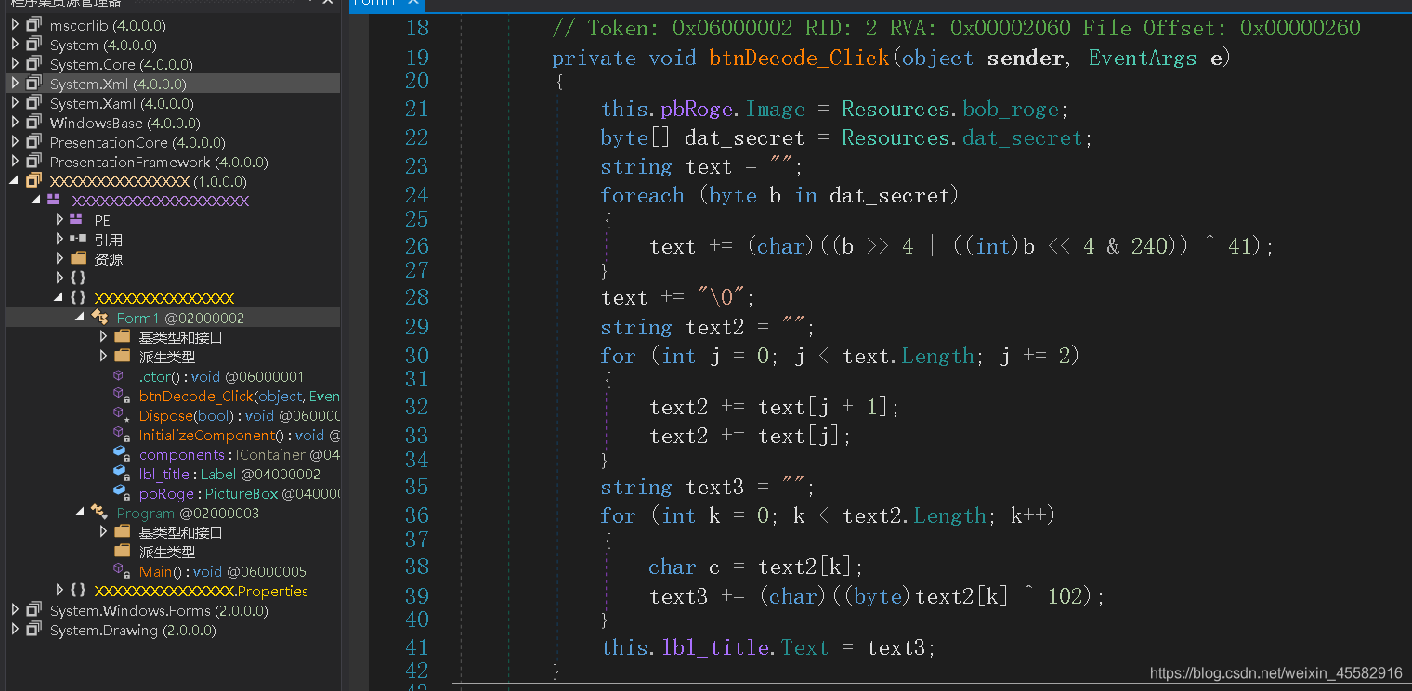
Task: Click the assembly icon beside System.Drawing
Action: point(34,630)
